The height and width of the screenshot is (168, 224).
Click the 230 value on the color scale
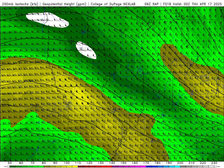click(214, 163)
